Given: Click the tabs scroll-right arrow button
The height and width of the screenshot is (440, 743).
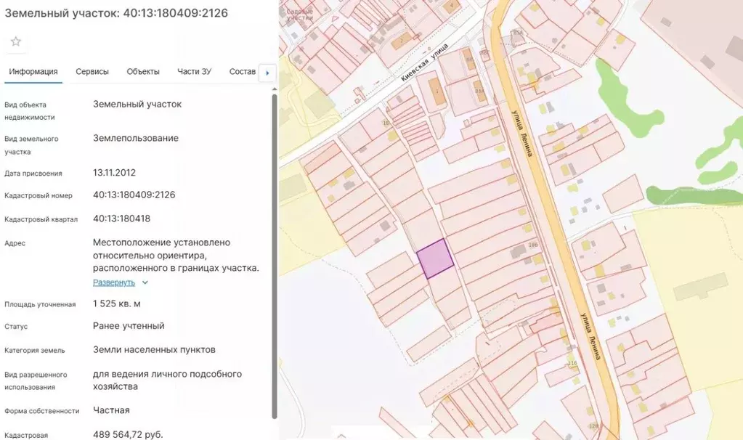Looking at the screenshot, I should click(x=267, y=73).
